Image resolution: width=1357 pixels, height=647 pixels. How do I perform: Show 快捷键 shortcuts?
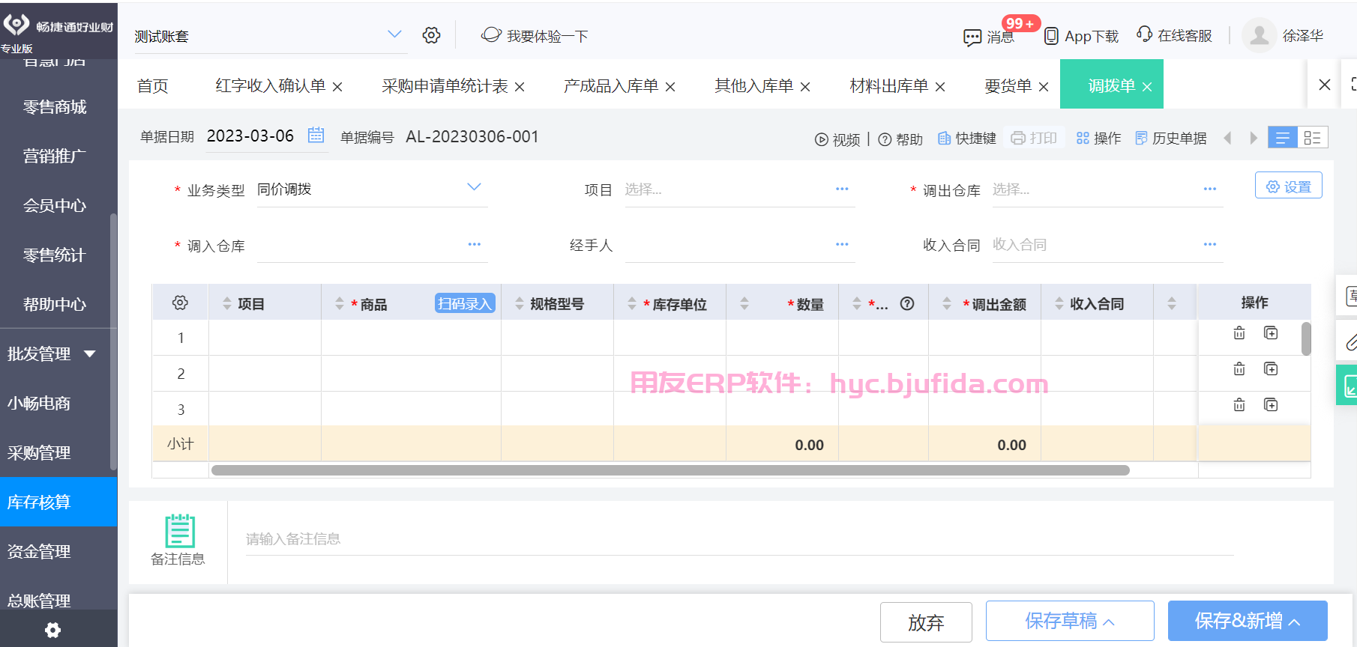coord(967,139)
